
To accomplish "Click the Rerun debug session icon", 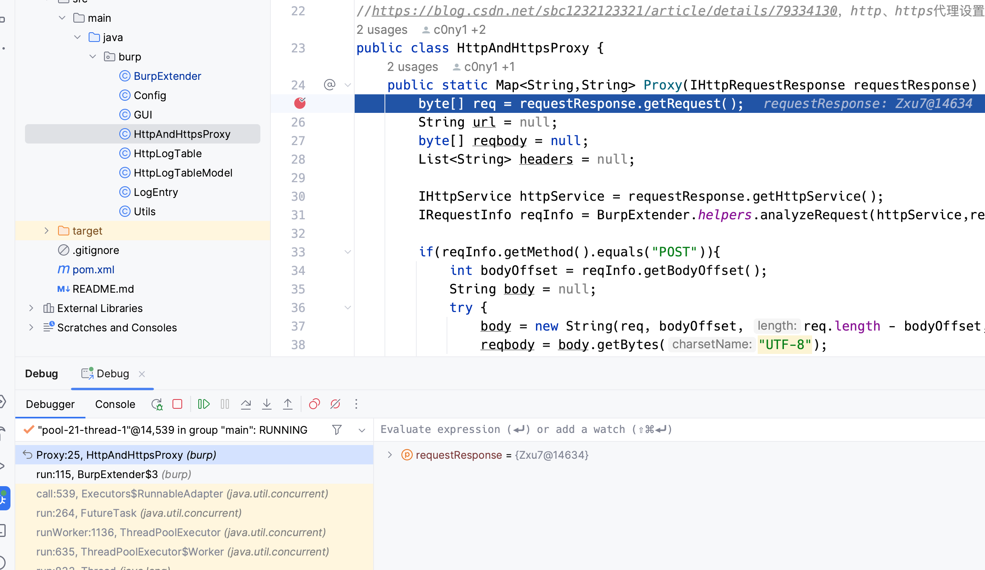I will [157, 404].
